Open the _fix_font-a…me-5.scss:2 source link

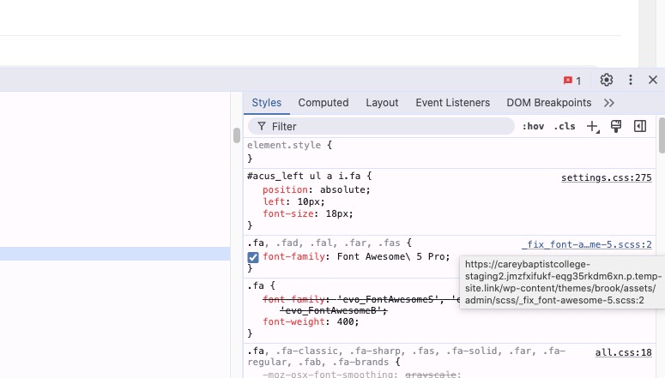pyautogui.click(x=587, y=244)
